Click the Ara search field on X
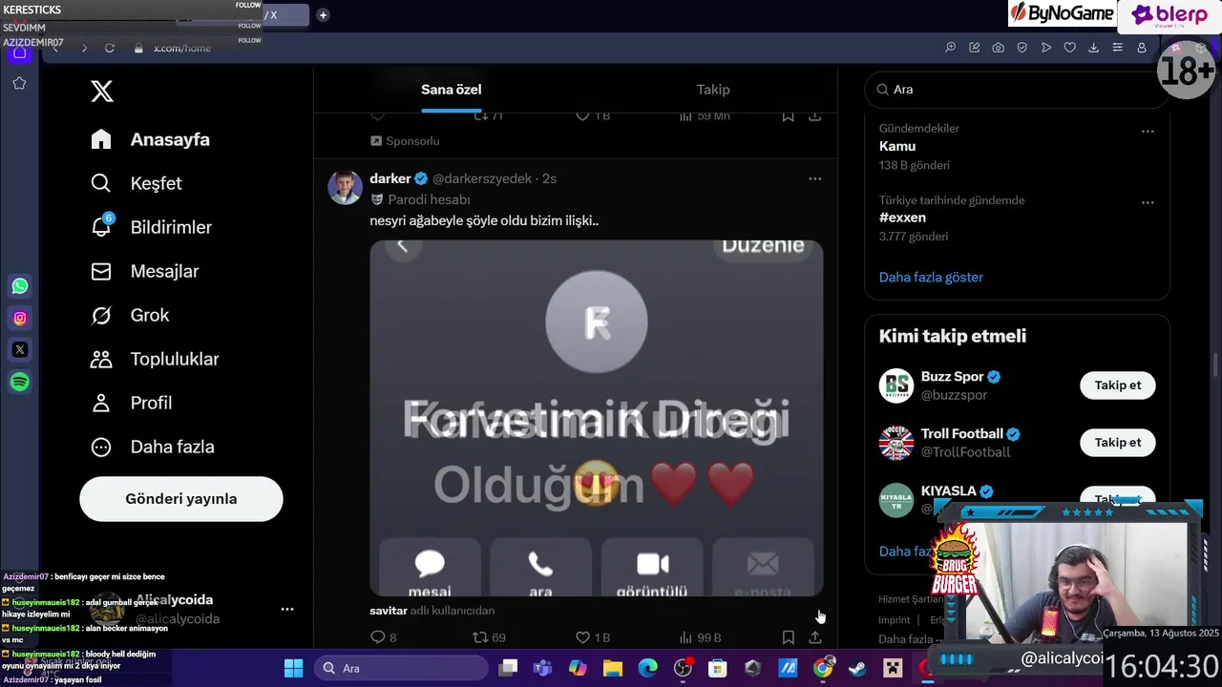 [x=1017, y=90]
